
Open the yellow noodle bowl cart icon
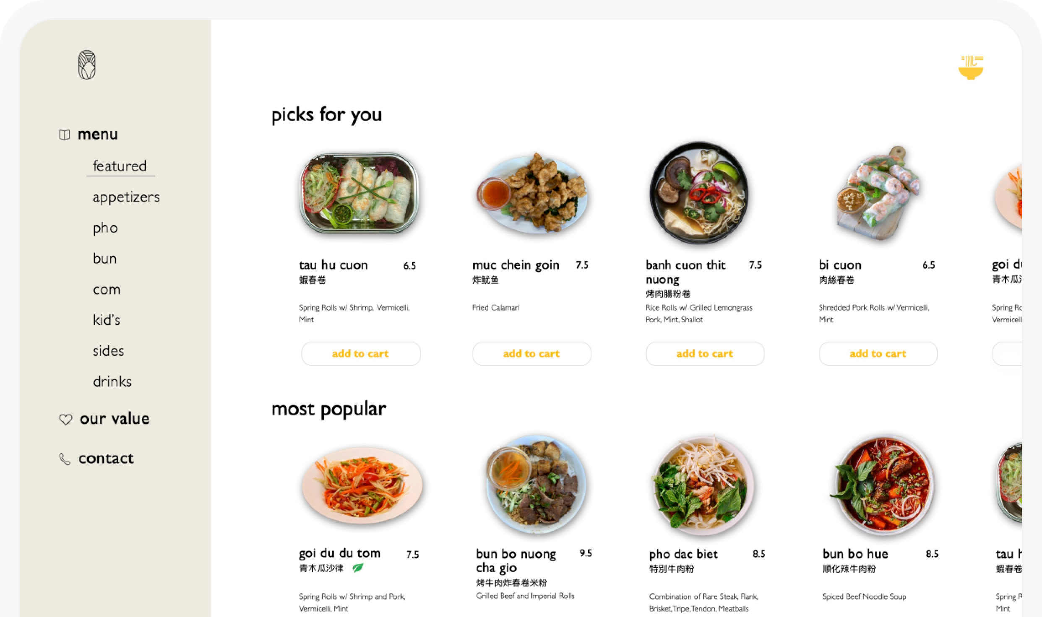[971, 68]
